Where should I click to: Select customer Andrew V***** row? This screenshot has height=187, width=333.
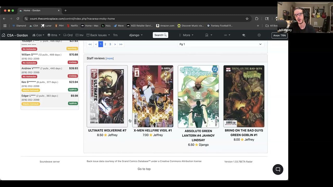coord(50,72)
